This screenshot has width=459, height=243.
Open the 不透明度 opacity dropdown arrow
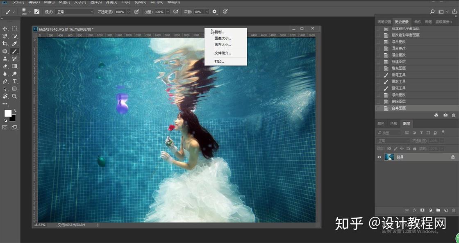pos(129,12)
